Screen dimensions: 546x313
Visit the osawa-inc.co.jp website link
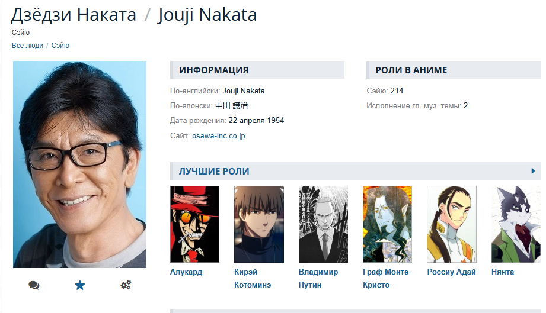219,136
